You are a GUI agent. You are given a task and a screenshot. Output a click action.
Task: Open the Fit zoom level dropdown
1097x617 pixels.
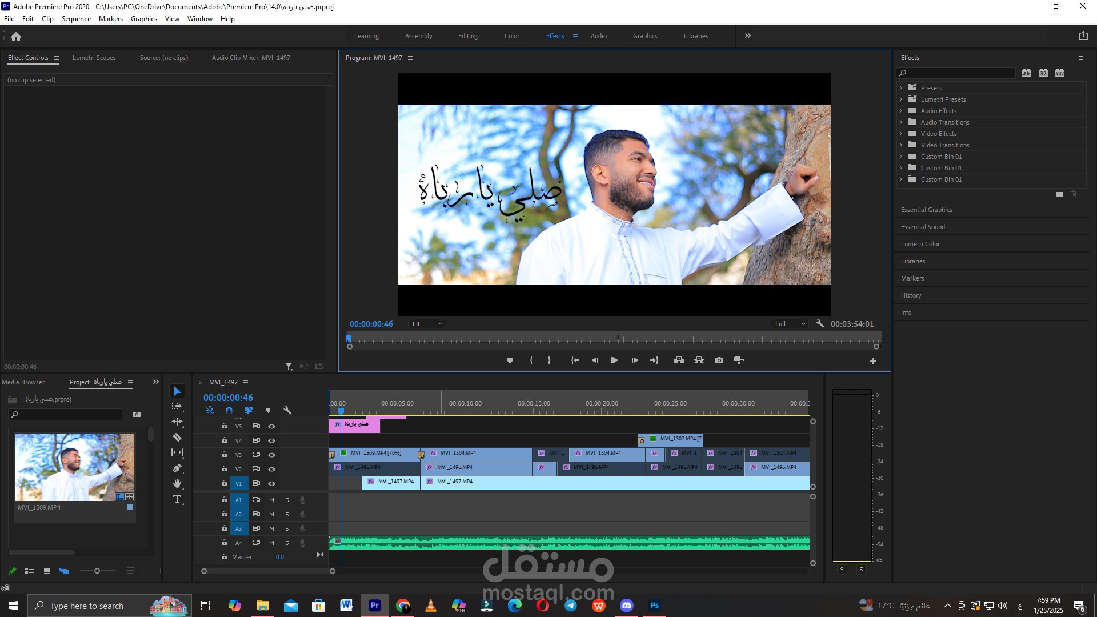click(427, 324)
